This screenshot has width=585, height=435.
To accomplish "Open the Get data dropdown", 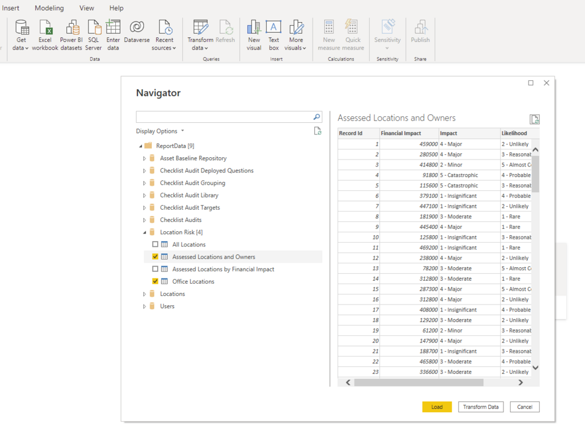I will point(21,36).
